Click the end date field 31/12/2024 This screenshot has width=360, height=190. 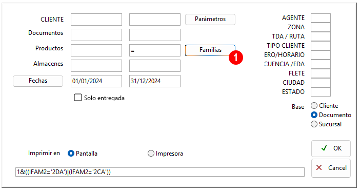tap(155, 81)
